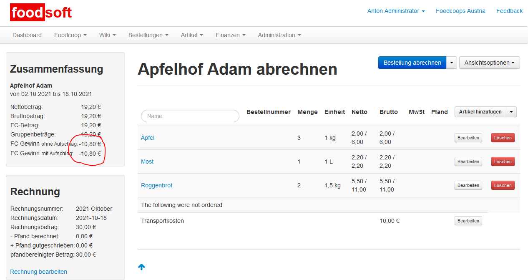Click the foodsoft logo
Screen dimensions: 528x280
point(41,13)
